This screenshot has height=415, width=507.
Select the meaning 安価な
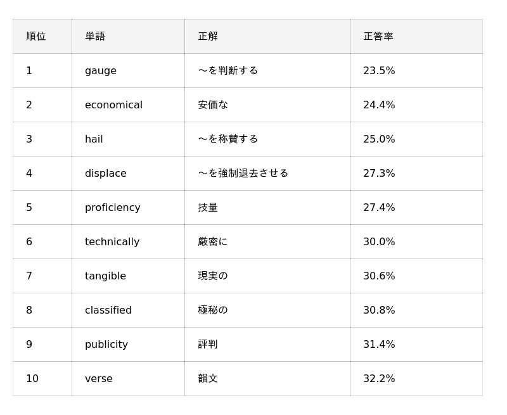click(213, 105)
